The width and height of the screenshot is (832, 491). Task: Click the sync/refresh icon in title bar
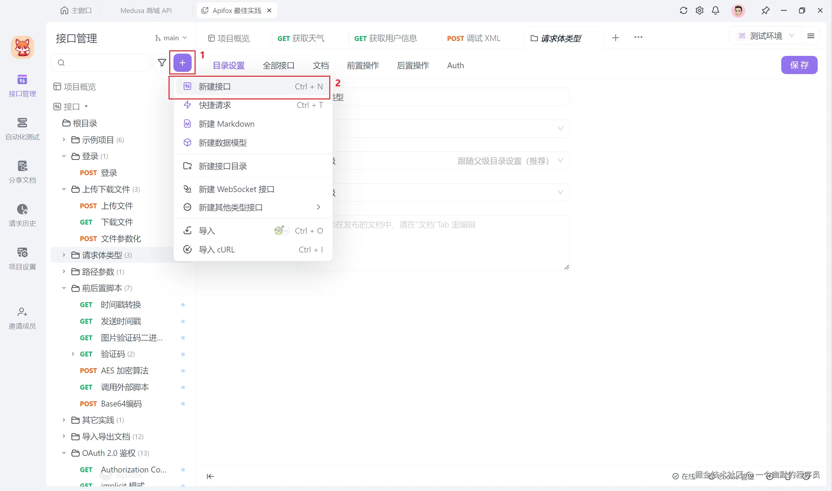pyautogui.click(x=683, y=10)
